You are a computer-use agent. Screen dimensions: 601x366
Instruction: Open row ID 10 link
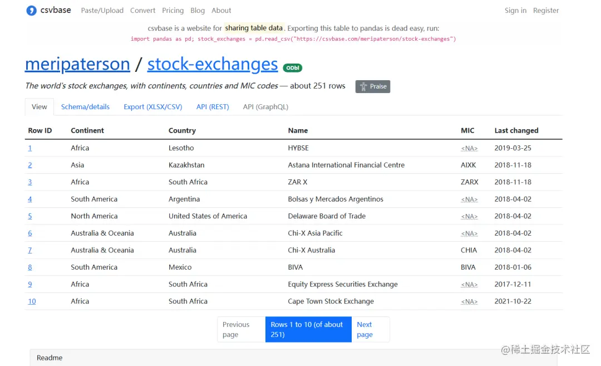(32, 301)
